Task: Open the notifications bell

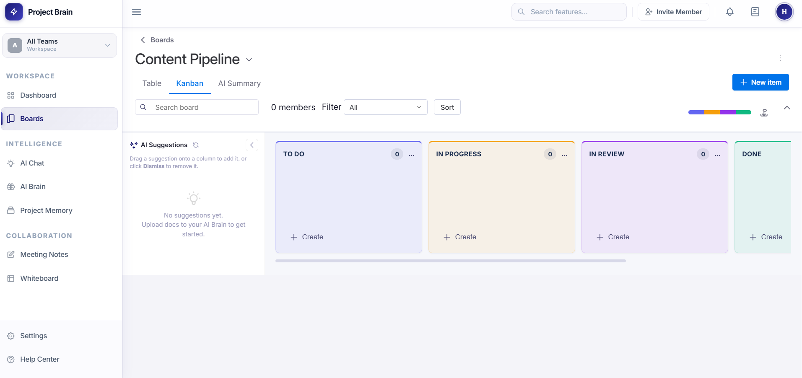Action: pos(730,12)
